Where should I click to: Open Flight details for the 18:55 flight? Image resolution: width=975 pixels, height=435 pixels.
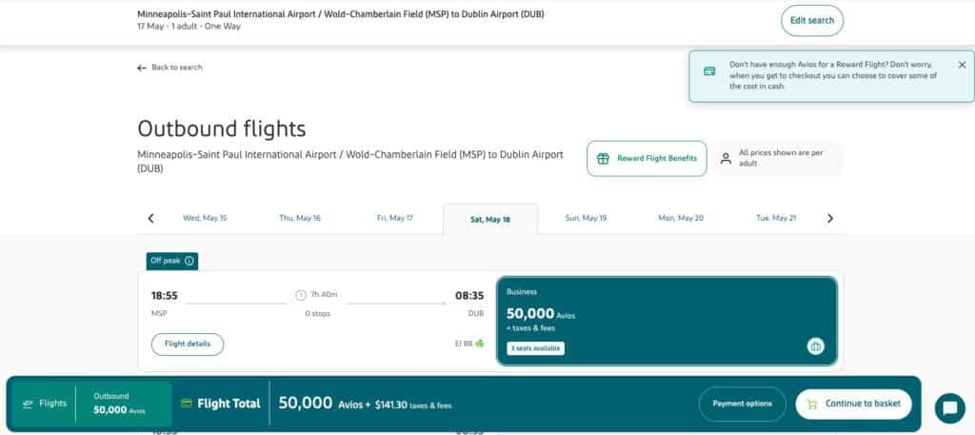(188, 345)
